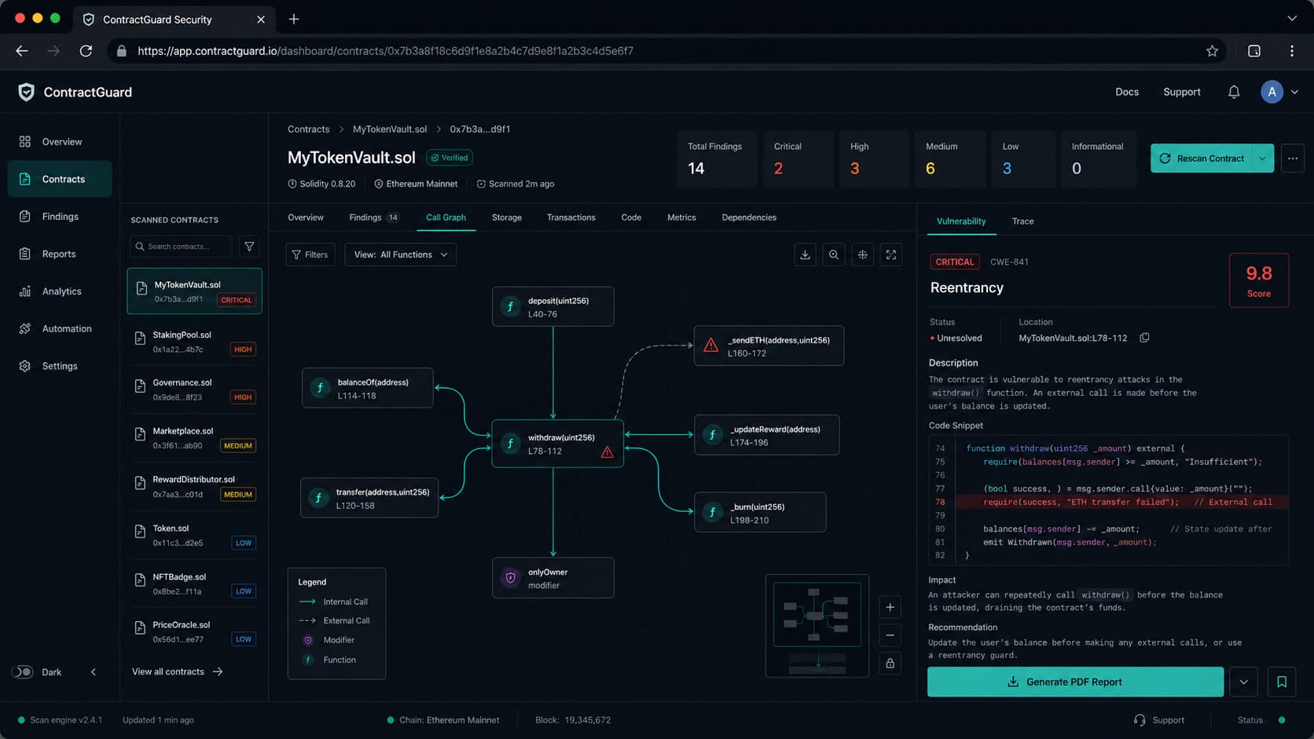This screenshot has width=1314, height=739.
Task: Open the Overview sidebar item
Action: click(60, 142)
